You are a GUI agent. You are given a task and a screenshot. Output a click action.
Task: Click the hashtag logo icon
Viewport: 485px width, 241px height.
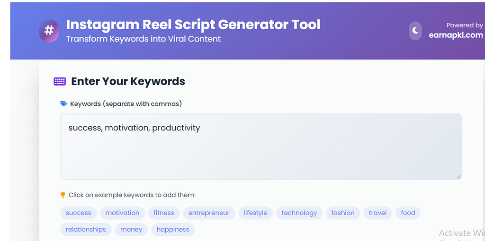pyautogui.click(x=49, y=31)
